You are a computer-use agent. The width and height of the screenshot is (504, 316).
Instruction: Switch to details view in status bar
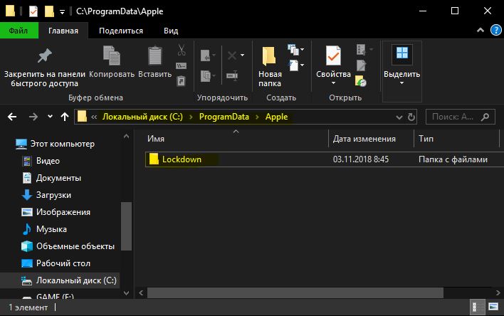point(477,307)
